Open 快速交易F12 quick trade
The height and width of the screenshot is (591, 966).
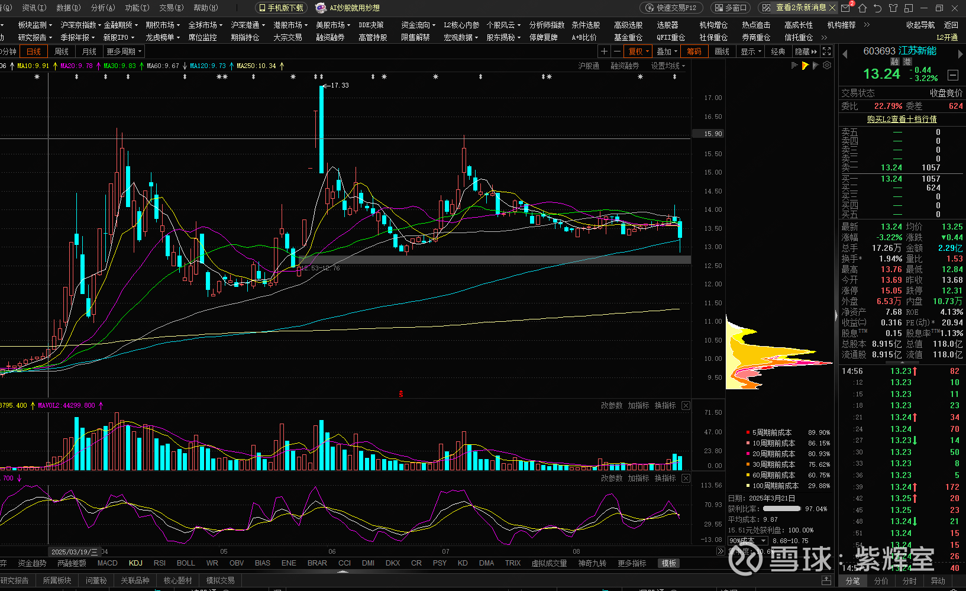671,8
